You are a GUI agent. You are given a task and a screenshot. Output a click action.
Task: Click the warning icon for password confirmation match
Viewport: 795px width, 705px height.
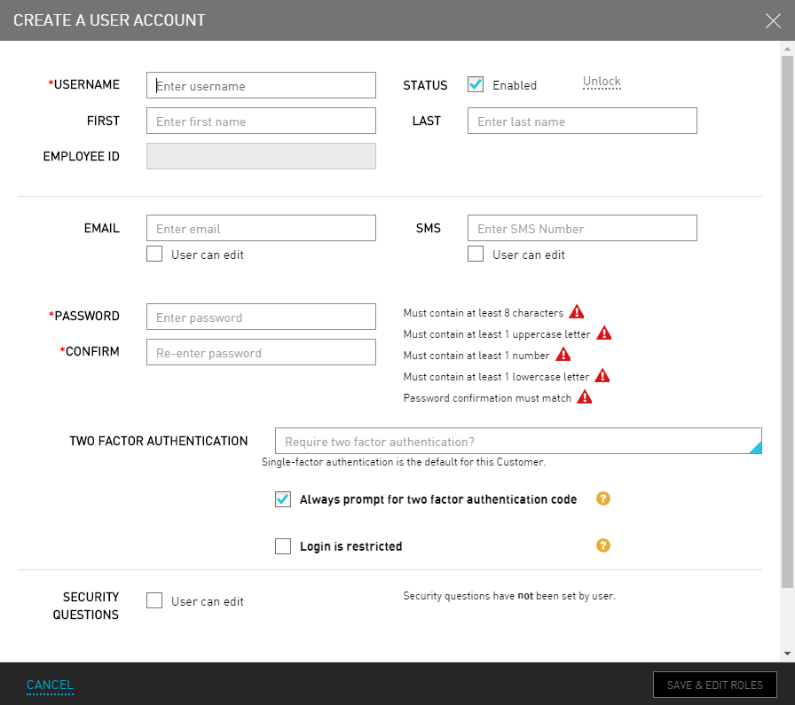tap(585, 397)
